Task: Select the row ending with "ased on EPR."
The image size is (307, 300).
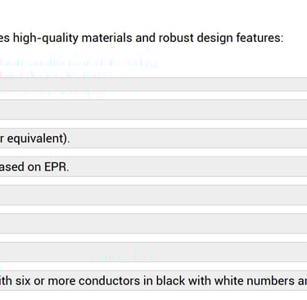Action: tap(153, 166)
